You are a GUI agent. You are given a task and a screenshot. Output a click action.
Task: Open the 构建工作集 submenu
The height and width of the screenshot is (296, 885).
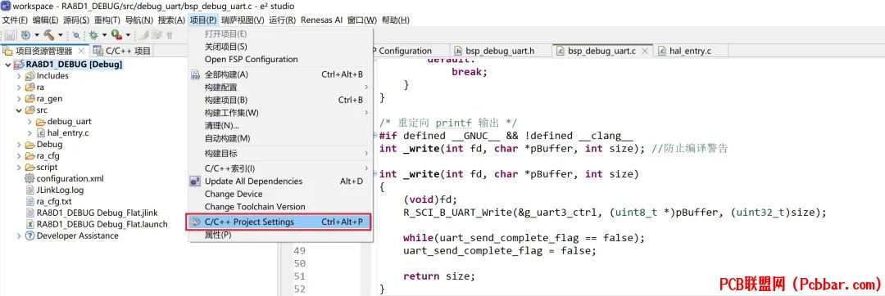tap(280, 113)
